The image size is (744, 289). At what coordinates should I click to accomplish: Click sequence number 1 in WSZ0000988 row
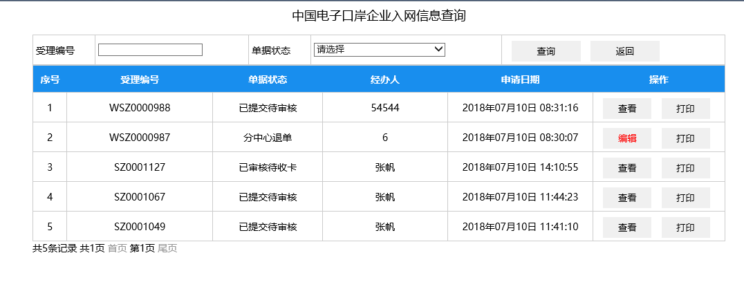50,108
